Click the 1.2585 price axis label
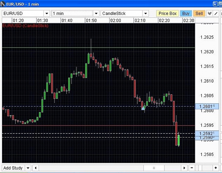The width and height of the screenshot is (222, 173). coord(207,154)
